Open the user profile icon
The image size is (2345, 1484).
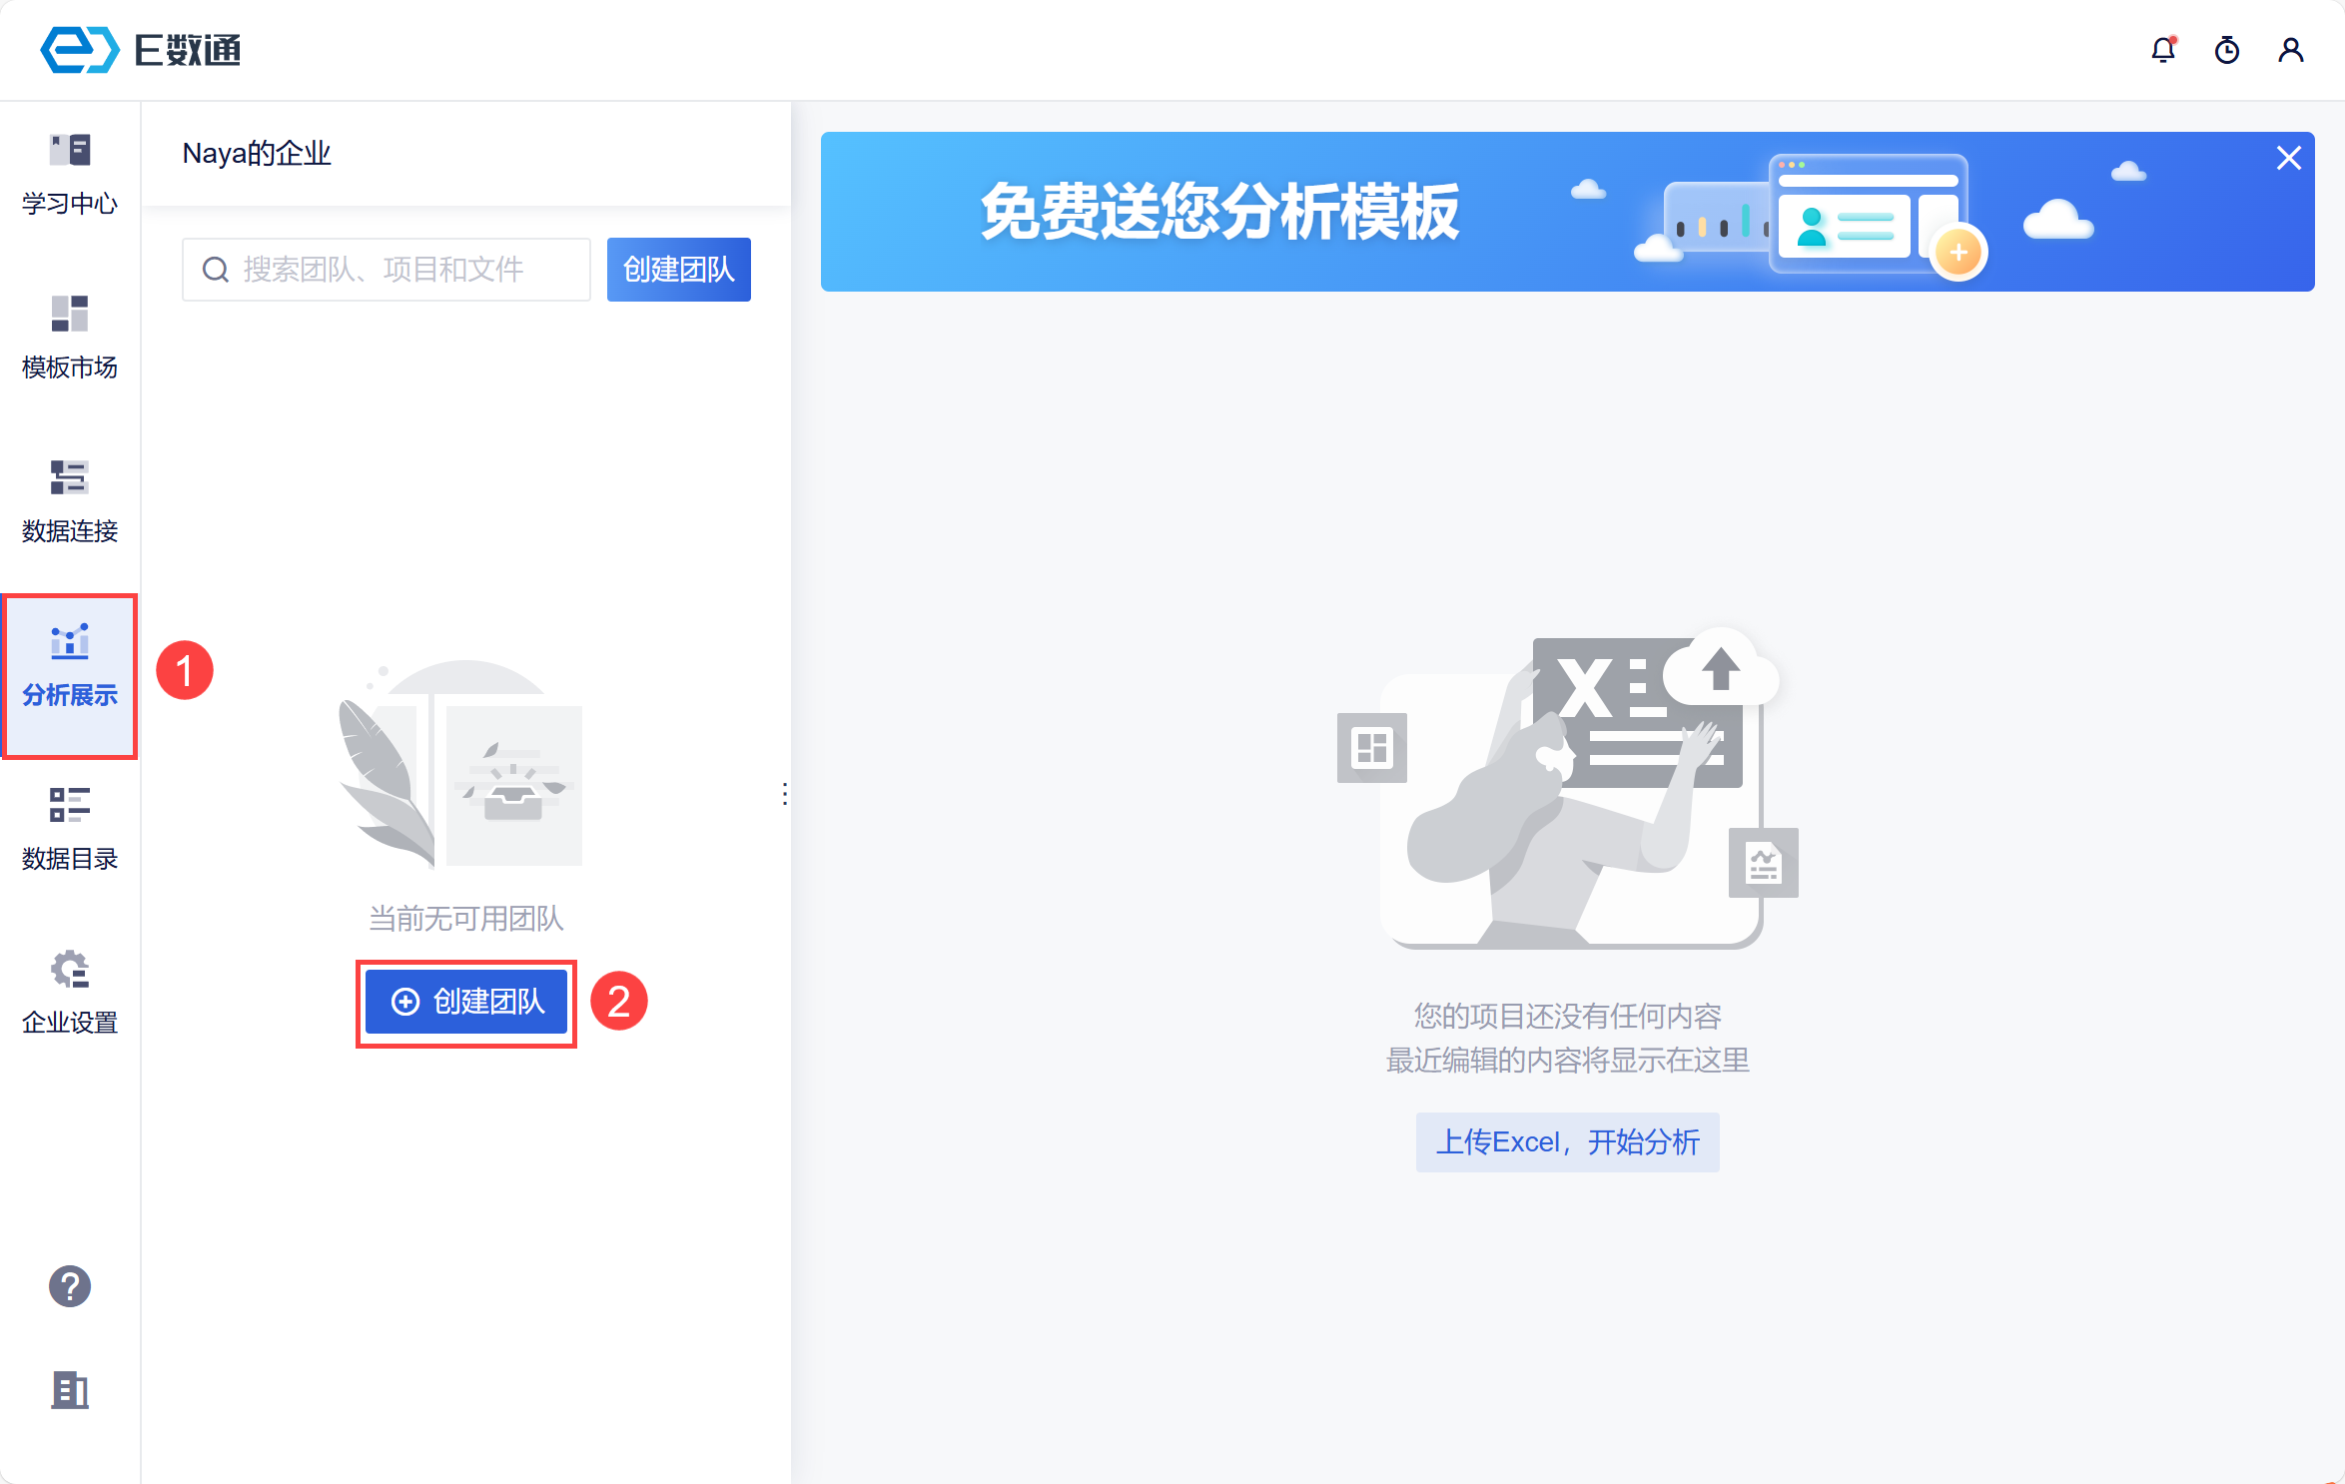click(2290, 50)
